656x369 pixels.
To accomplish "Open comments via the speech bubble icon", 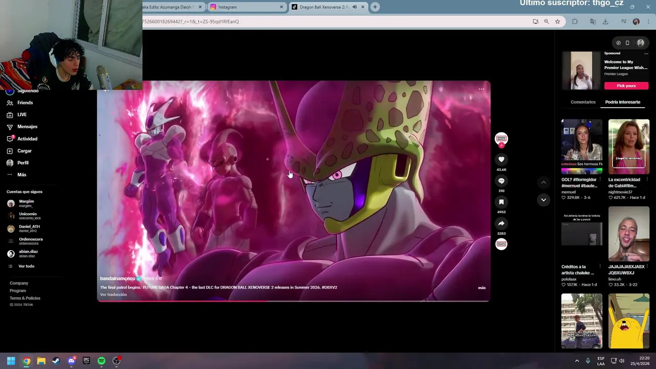I will [501, 181].
